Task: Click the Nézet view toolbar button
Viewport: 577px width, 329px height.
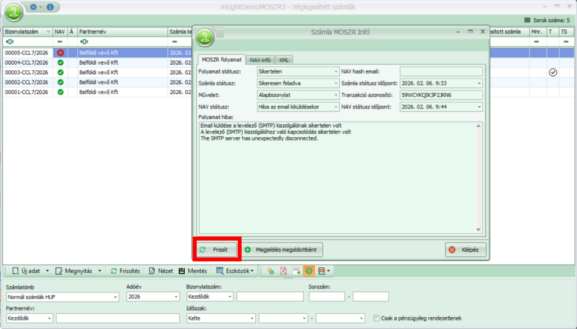Action: (x=161, y=271)
